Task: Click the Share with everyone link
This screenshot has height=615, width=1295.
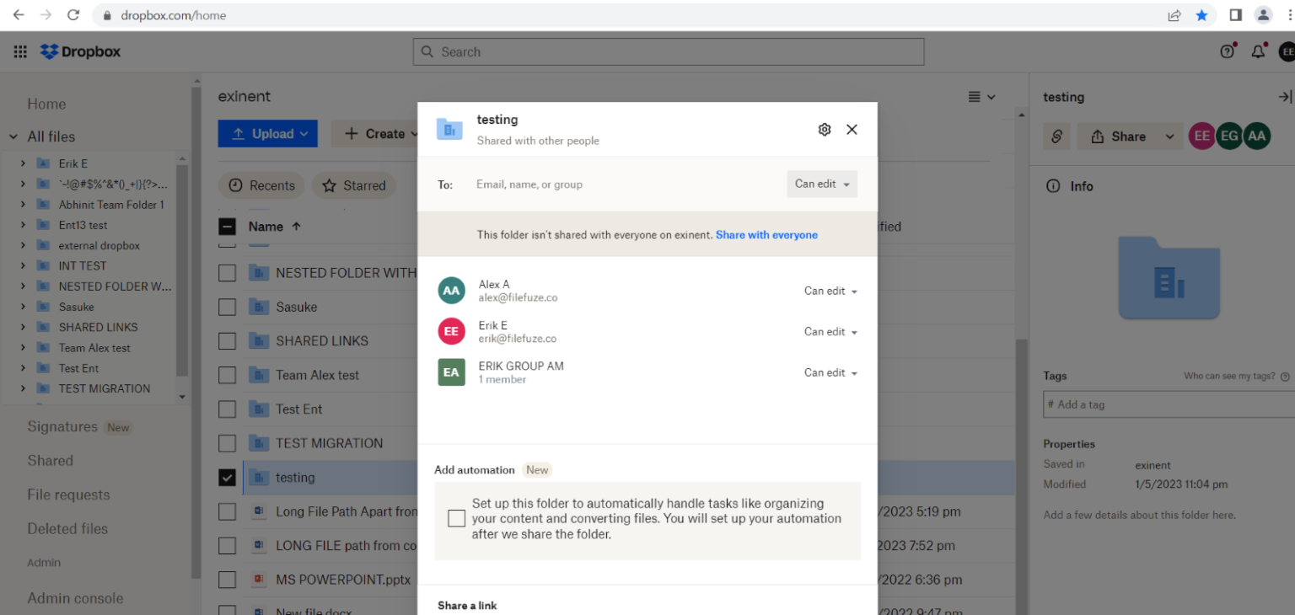Action: [x=766, y=234]
